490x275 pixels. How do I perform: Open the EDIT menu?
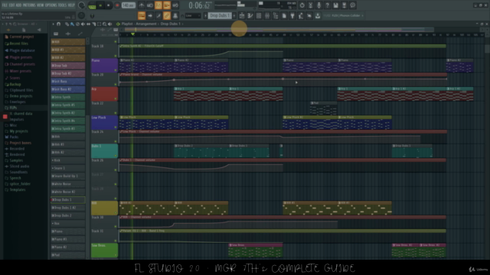(12, 5)
